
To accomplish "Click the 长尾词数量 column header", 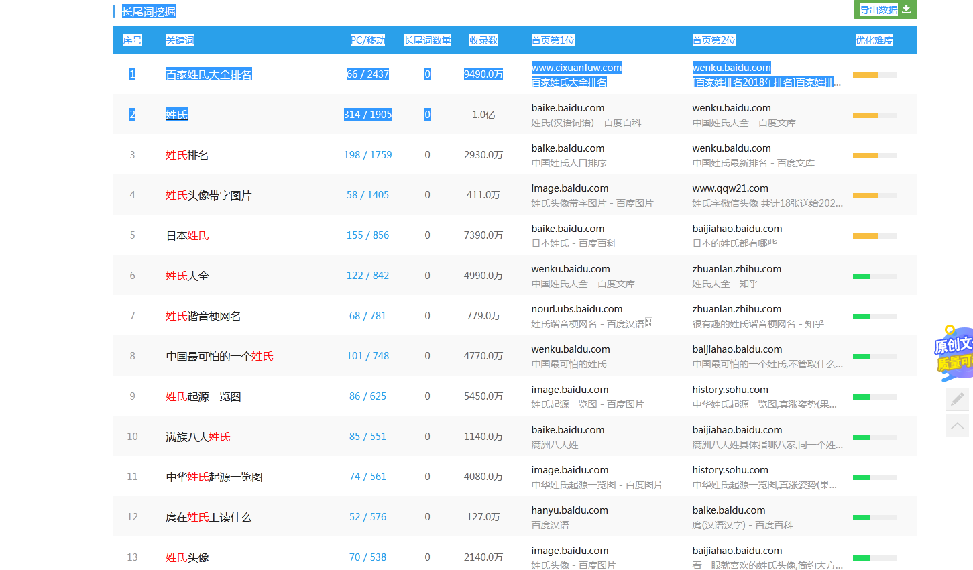I will pyautogui.click(x=427, y=40).
